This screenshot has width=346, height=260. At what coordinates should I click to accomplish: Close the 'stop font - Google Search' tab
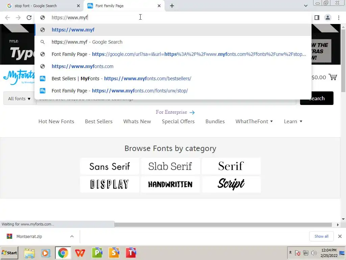click(78, 6)
